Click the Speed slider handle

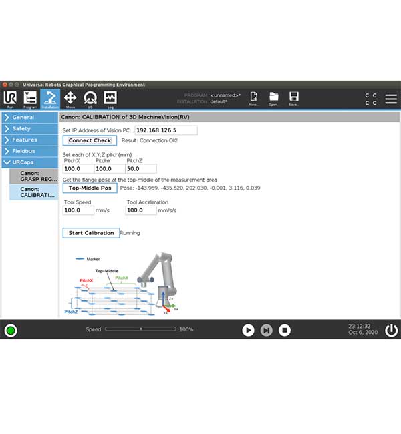tap(141, 329)
